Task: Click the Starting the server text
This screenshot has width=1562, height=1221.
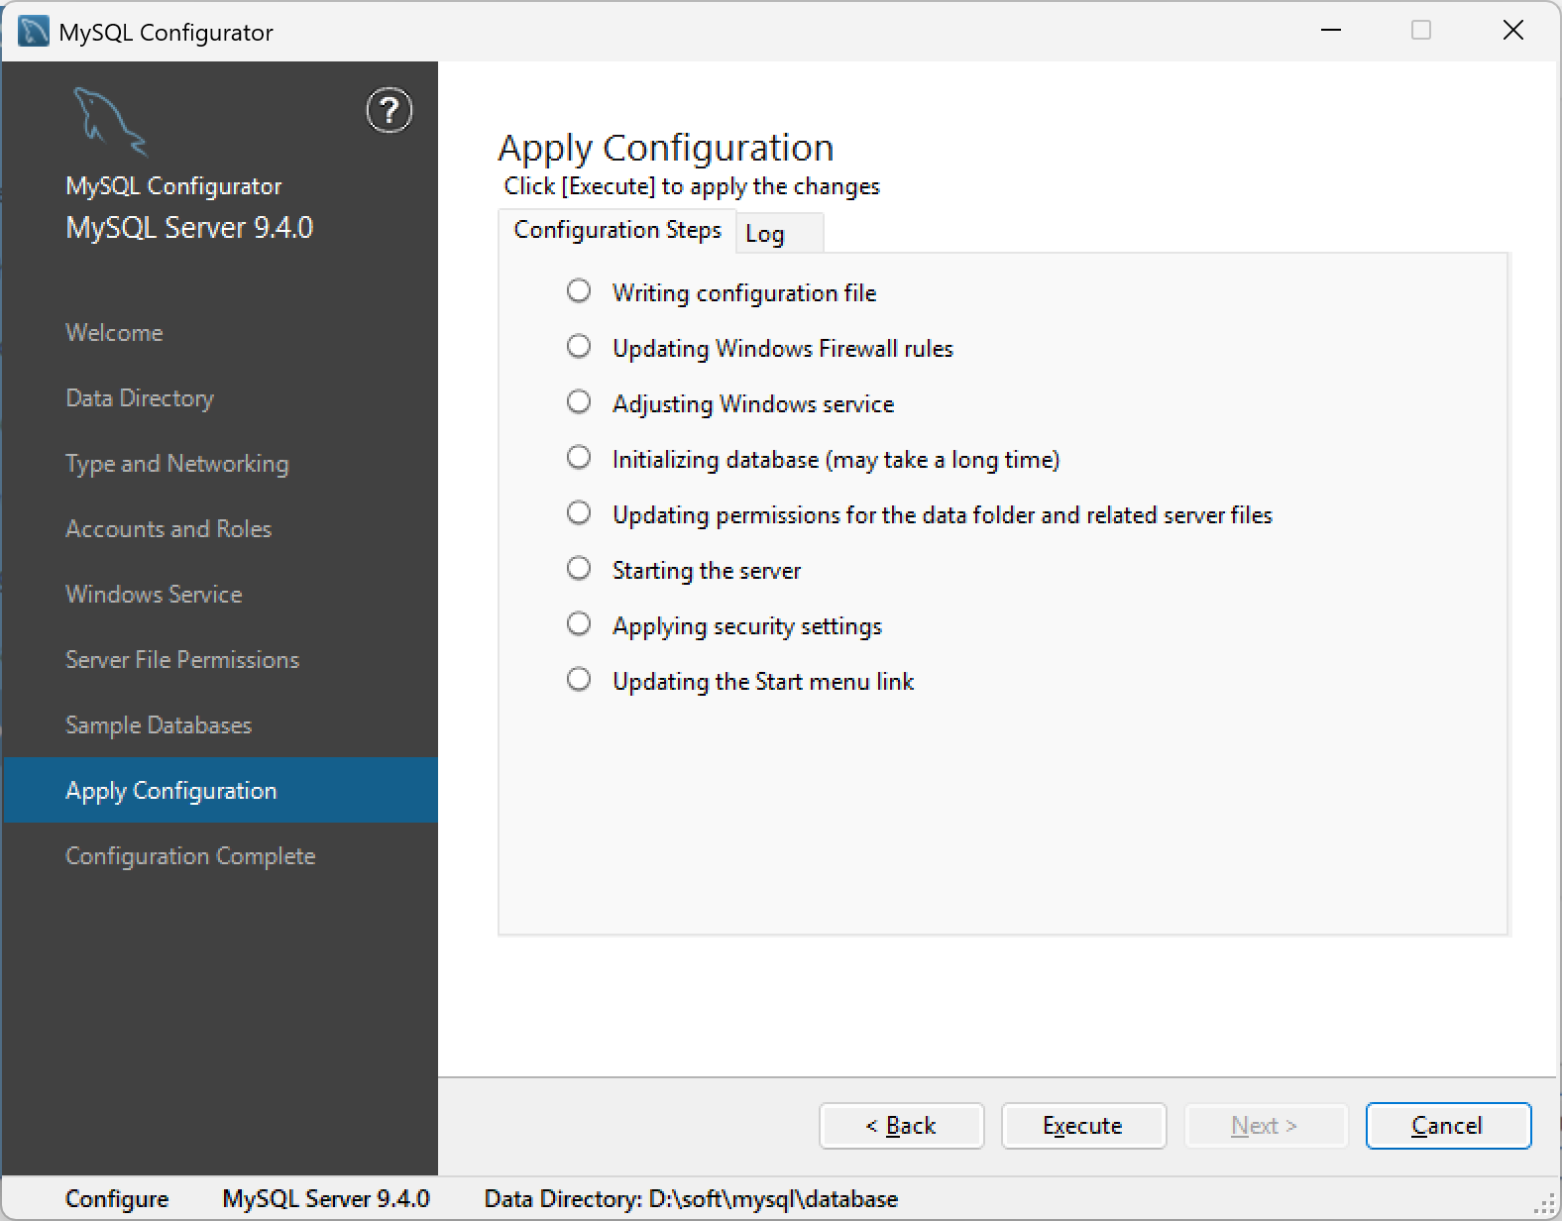Action: click(x=707, y=571)
